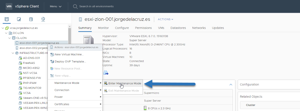Image resolution: width=300 pixels, height=111 pixels.
Task: Click the vcsa.jorgedelacruz.es vCenter icon
Action: pyautogui.click(x=7, y=28)
